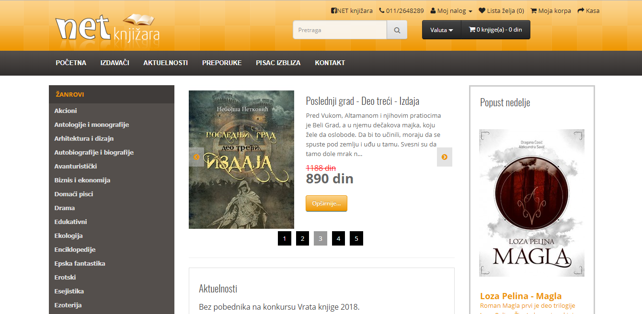This screenshot has height=314, width=642.
Task: Open the Facebook NET knjižara link
Action: coord(352,11)
